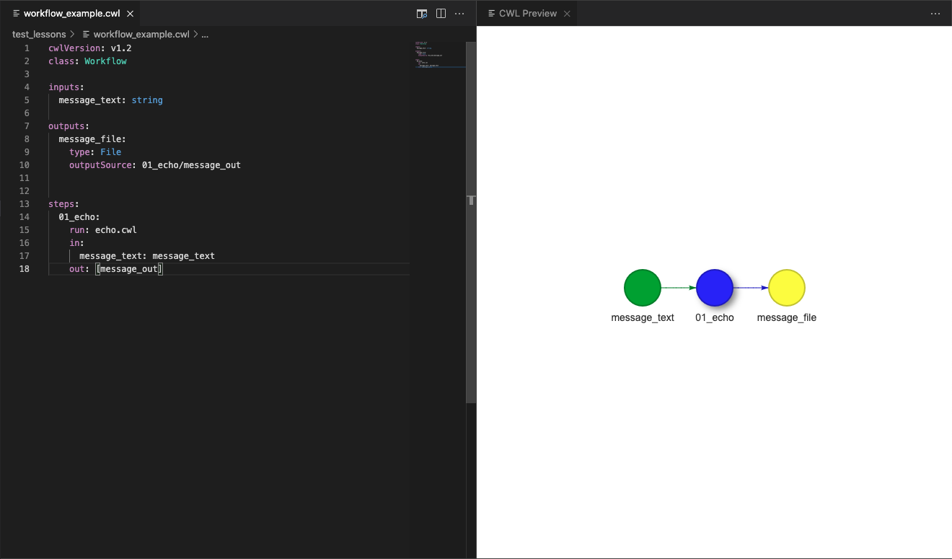Click line number 13 in the gutter
The width and height of the screenshot is (952, 559).
tap(25, 204)
